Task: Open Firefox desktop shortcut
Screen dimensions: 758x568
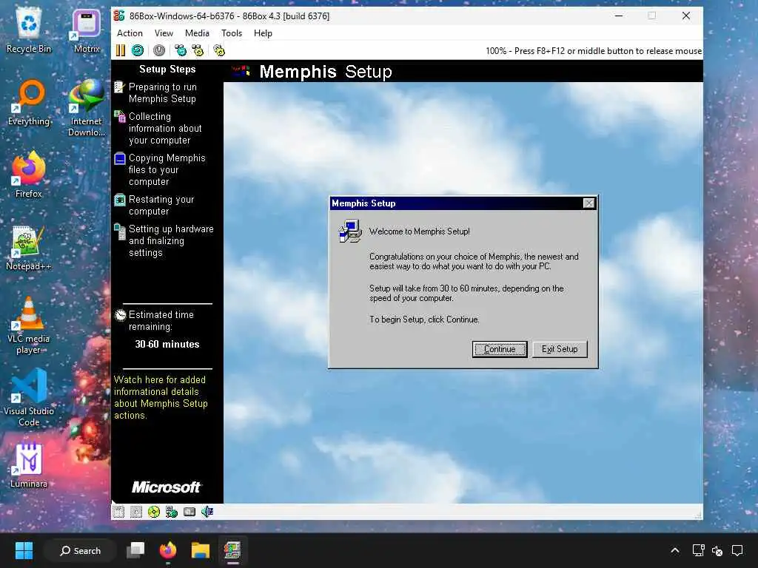Action: [29, 175]
